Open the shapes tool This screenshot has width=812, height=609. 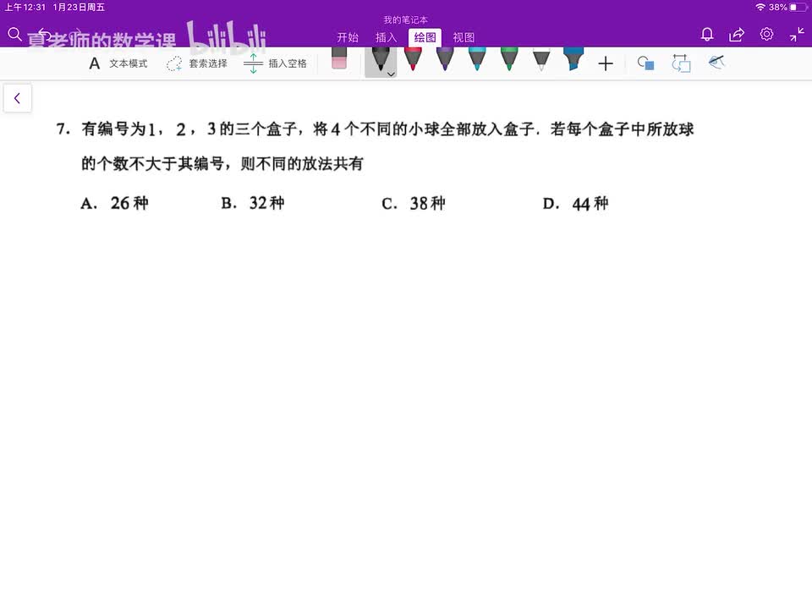coord(645,63)
